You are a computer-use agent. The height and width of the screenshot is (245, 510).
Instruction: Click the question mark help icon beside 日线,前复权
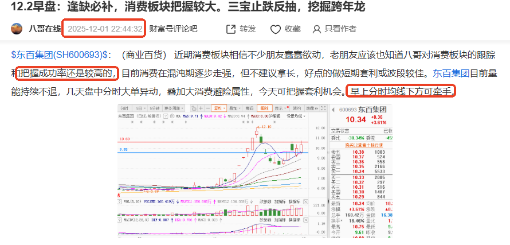tap(166, 116)
